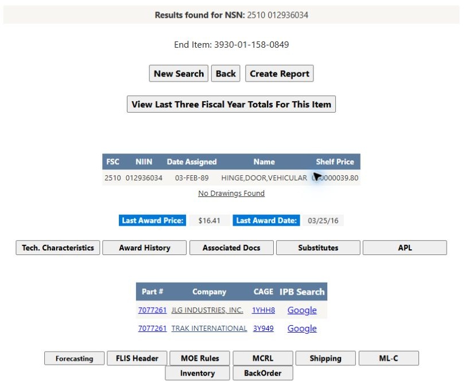View Last Three Fiscal Year Totals

click(x=231, y=104)
